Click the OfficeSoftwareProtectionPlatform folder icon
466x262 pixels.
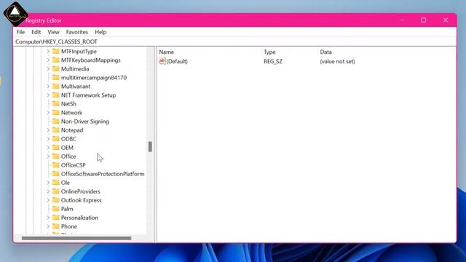click(56, 174)
